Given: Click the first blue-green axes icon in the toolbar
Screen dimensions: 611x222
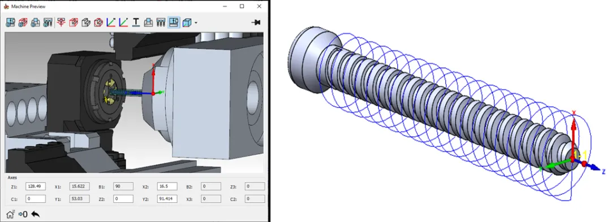Looking at the screenshot, I should point(111,23).
